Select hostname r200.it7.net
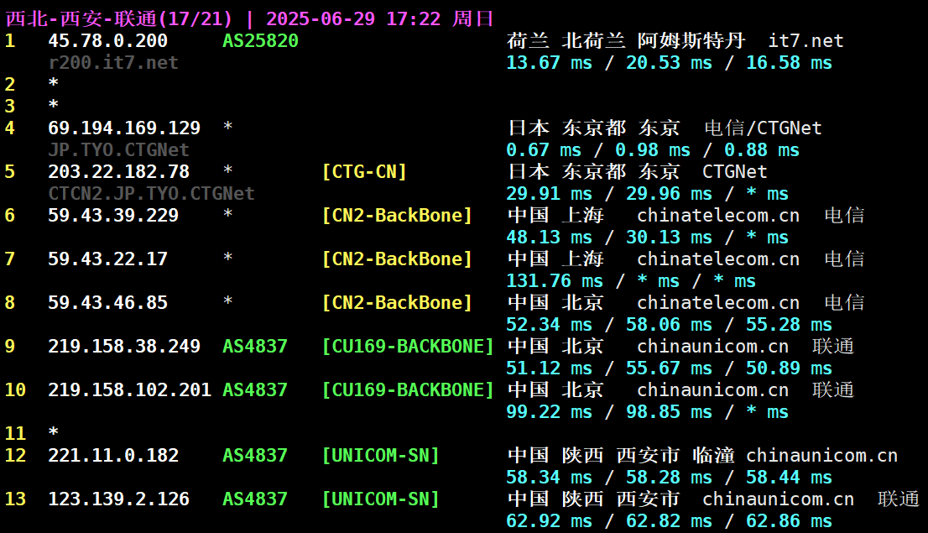Screen dimensions: 928x533 [113, 63]
